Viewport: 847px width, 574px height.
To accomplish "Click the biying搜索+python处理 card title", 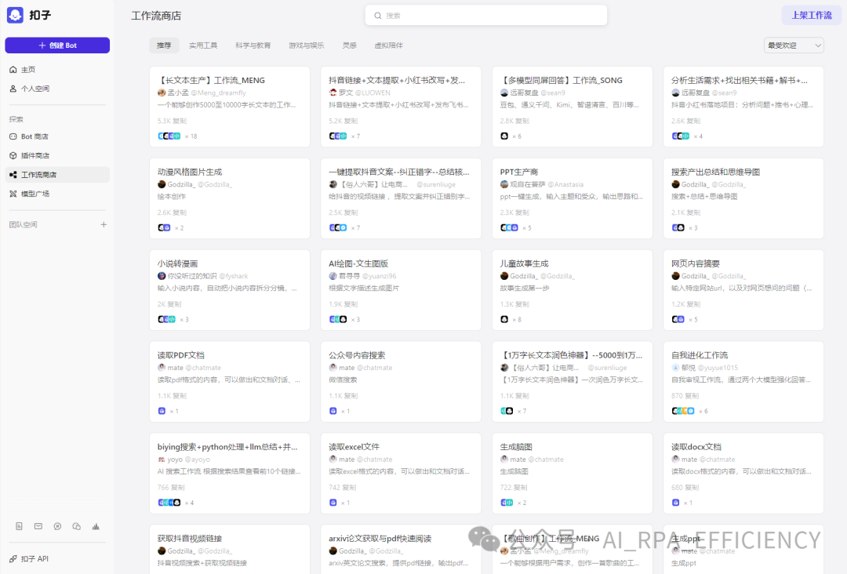I will click(227, 447).
